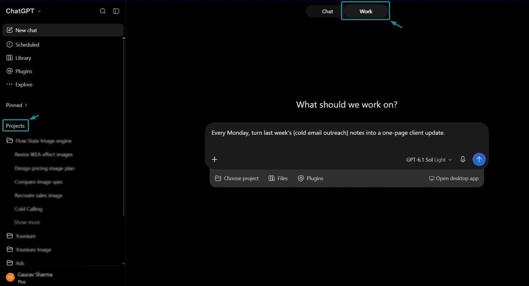Click Choose project below the prompt

coord(237,179)
